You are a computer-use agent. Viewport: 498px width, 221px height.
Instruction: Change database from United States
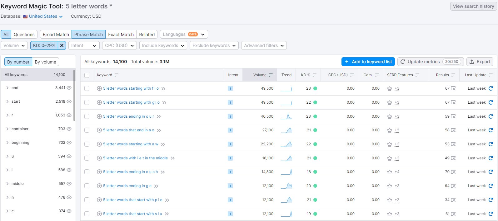46,16
